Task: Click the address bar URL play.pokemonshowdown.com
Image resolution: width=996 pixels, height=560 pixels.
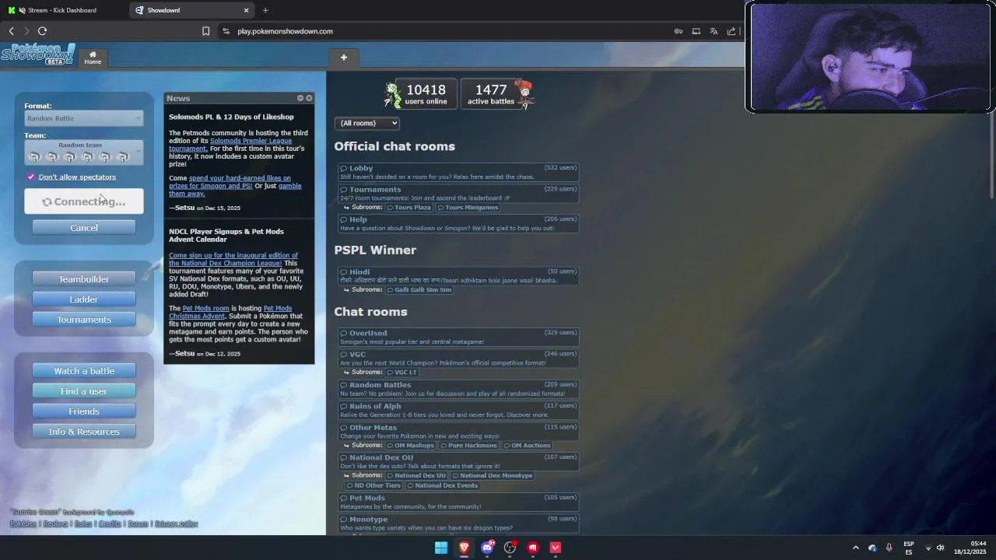Action: click(x=286, y=31)
